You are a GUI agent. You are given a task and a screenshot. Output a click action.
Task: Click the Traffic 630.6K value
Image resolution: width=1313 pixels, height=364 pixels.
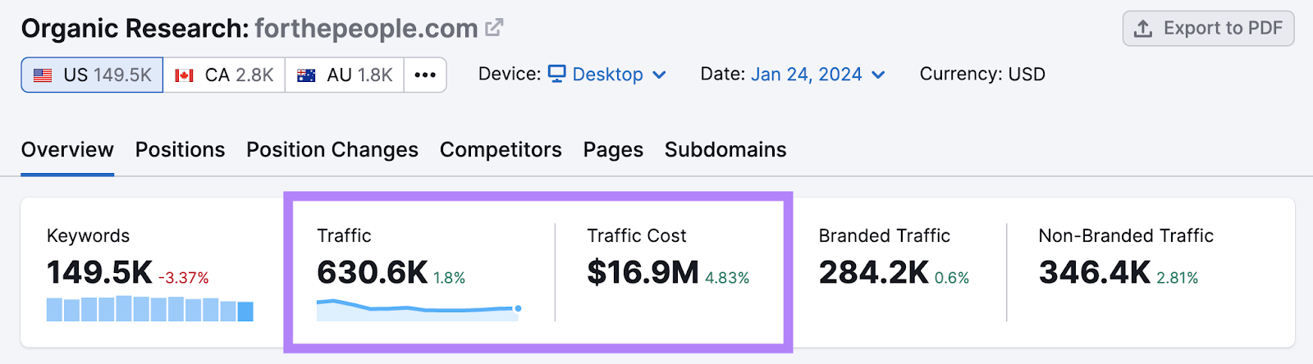[x=373, y=272]
